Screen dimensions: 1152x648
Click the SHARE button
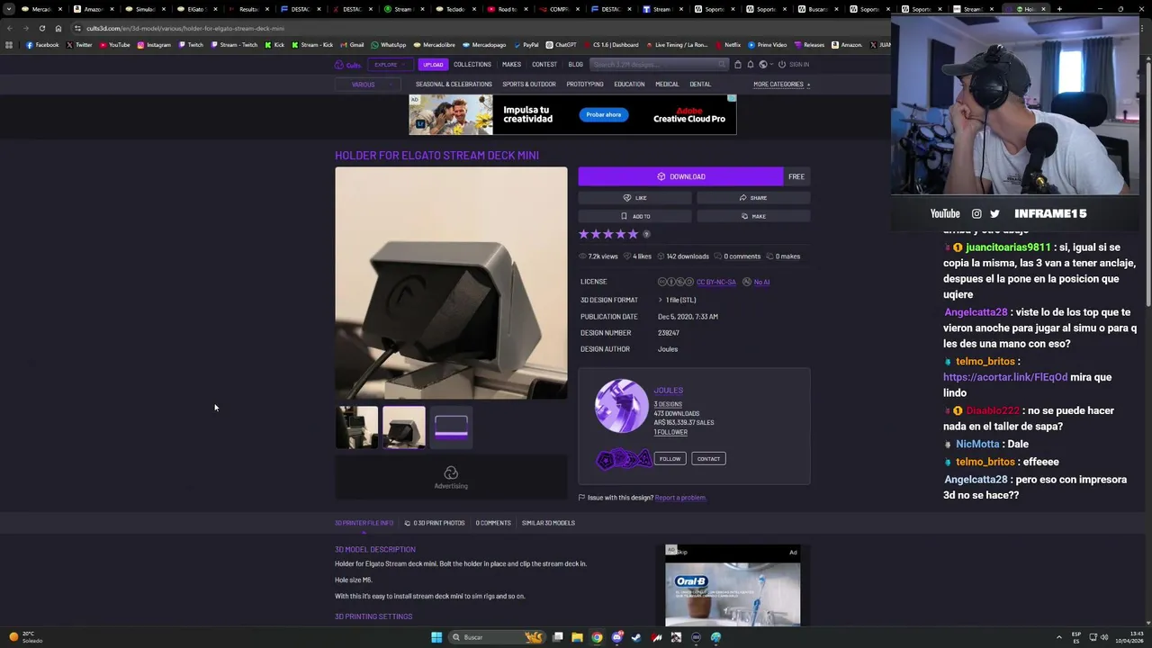coord(753,198)
